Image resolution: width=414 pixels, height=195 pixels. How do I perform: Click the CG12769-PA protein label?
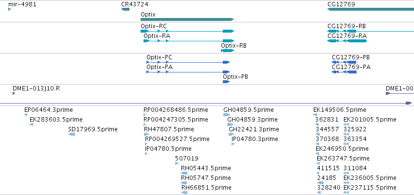tap(351, 67)
